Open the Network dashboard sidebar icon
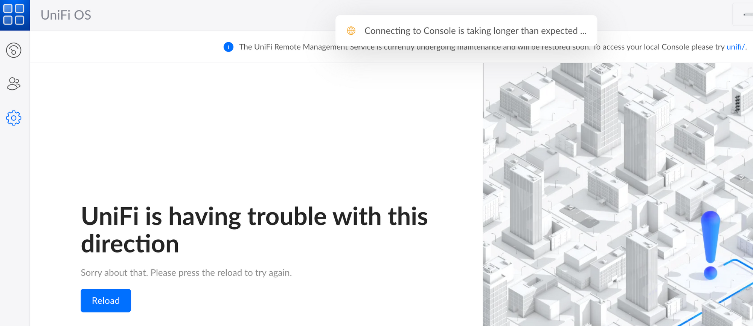The width and height of the screenshot is (753, 326). 14,50
